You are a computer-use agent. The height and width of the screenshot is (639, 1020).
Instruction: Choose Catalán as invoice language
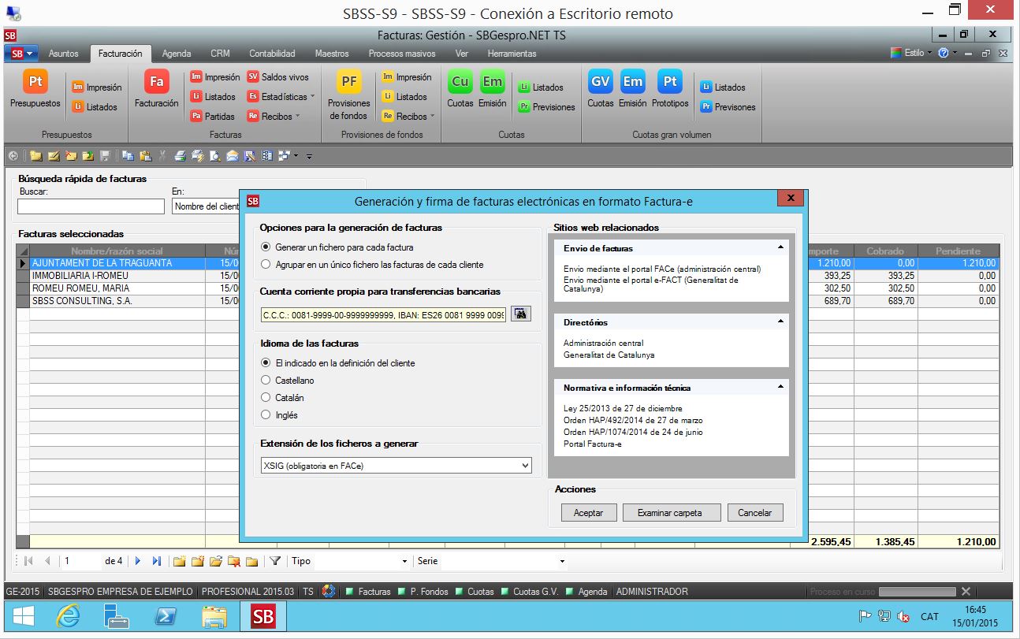click(x=266, y=398)
